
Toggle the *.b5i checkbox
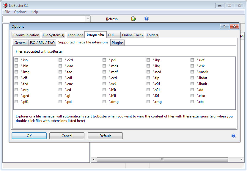[x=104, y=96]
